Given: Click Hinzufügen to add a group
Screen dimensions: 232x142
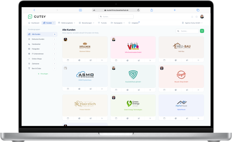Looking at the screenshot, I should (x=43, y=74).
